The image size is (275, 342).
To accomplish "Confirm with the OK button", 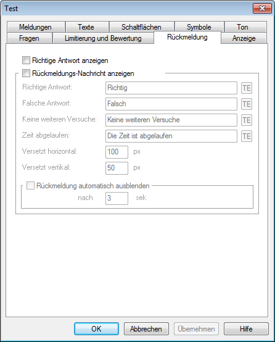I will tap(96, 328).
